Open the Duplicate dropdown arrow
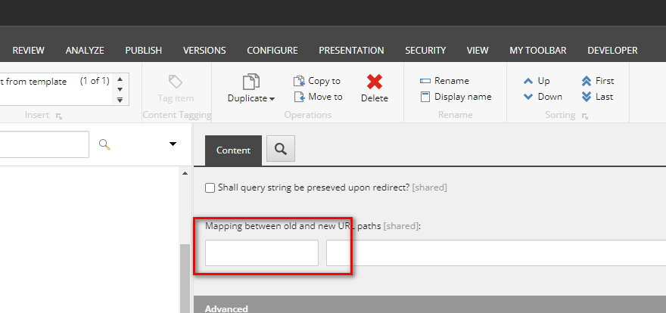Image resolution: width=666 pixels, height=313 pixels. click(272, 99)
